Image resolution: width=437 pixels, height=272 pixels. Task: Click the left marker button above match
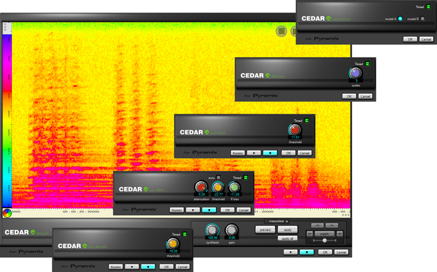(317, 225)
